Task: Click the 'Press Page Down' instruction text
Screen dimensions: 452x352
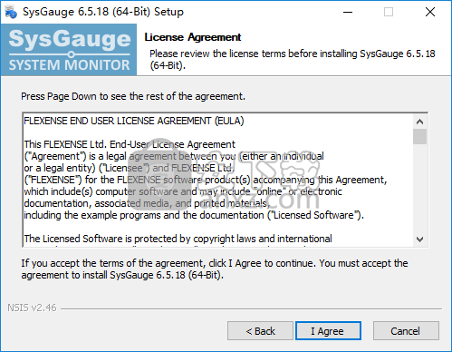Action: click(x=133, y=96)
